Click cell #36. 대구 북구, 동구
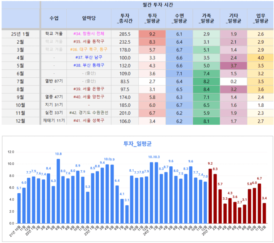 coord(89,50)
